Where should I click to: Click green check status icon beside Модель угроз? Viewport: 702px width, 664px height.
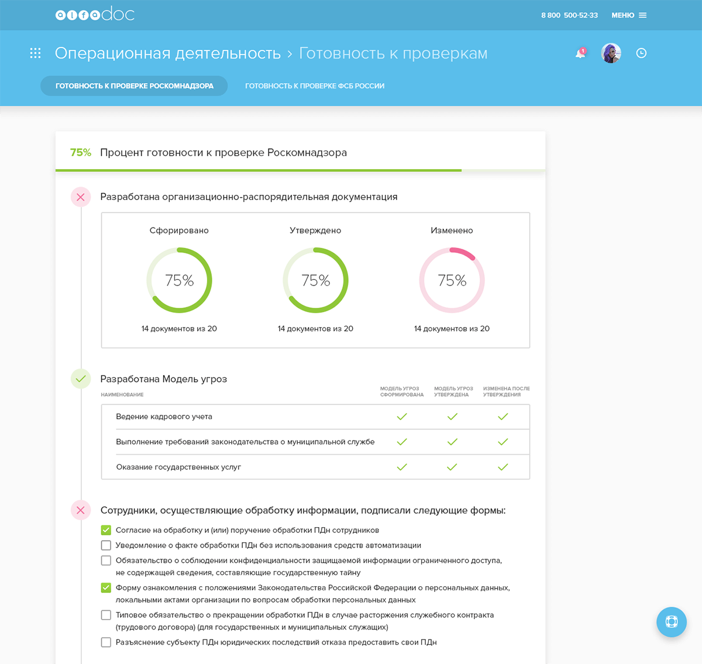pos(81,379)
